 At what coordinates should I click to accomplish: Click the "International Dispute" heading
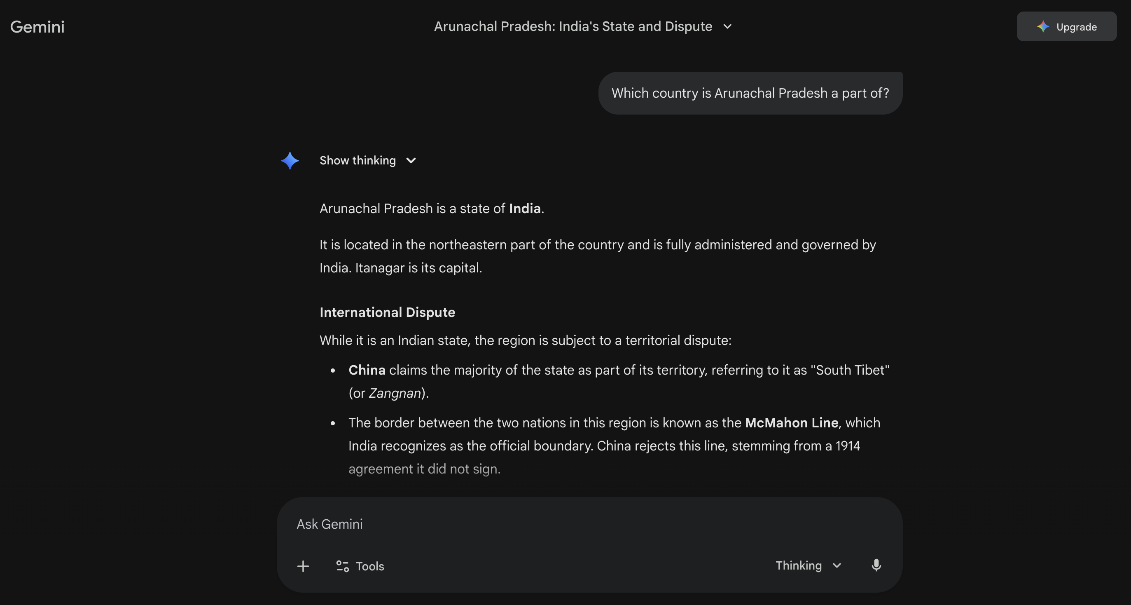coord(387,312)
